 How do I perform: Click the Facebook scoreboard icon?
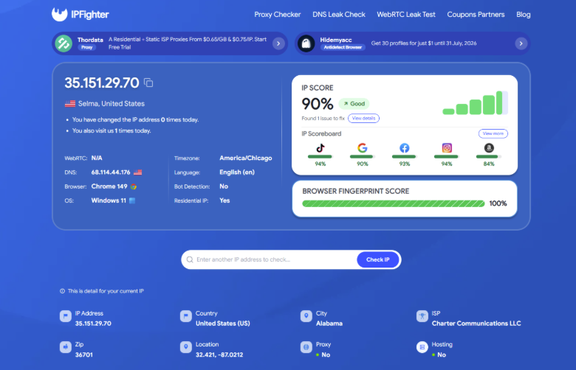coord(405,148)
